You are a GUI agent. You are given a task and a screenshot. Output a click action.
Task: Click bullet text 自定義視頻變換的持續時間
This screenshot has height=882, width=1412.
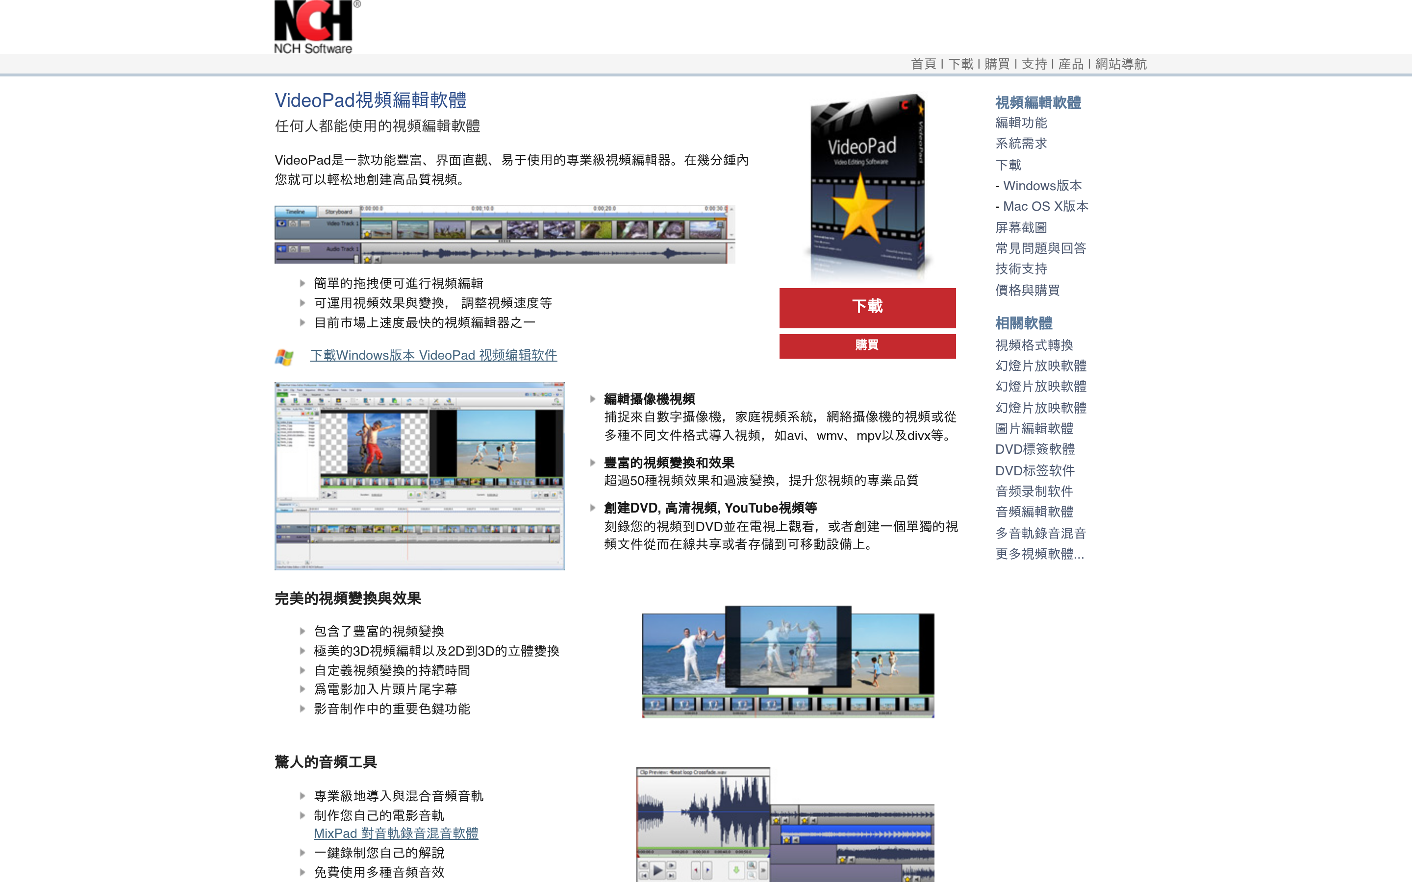pyautogui.click(x=392, y=670)
